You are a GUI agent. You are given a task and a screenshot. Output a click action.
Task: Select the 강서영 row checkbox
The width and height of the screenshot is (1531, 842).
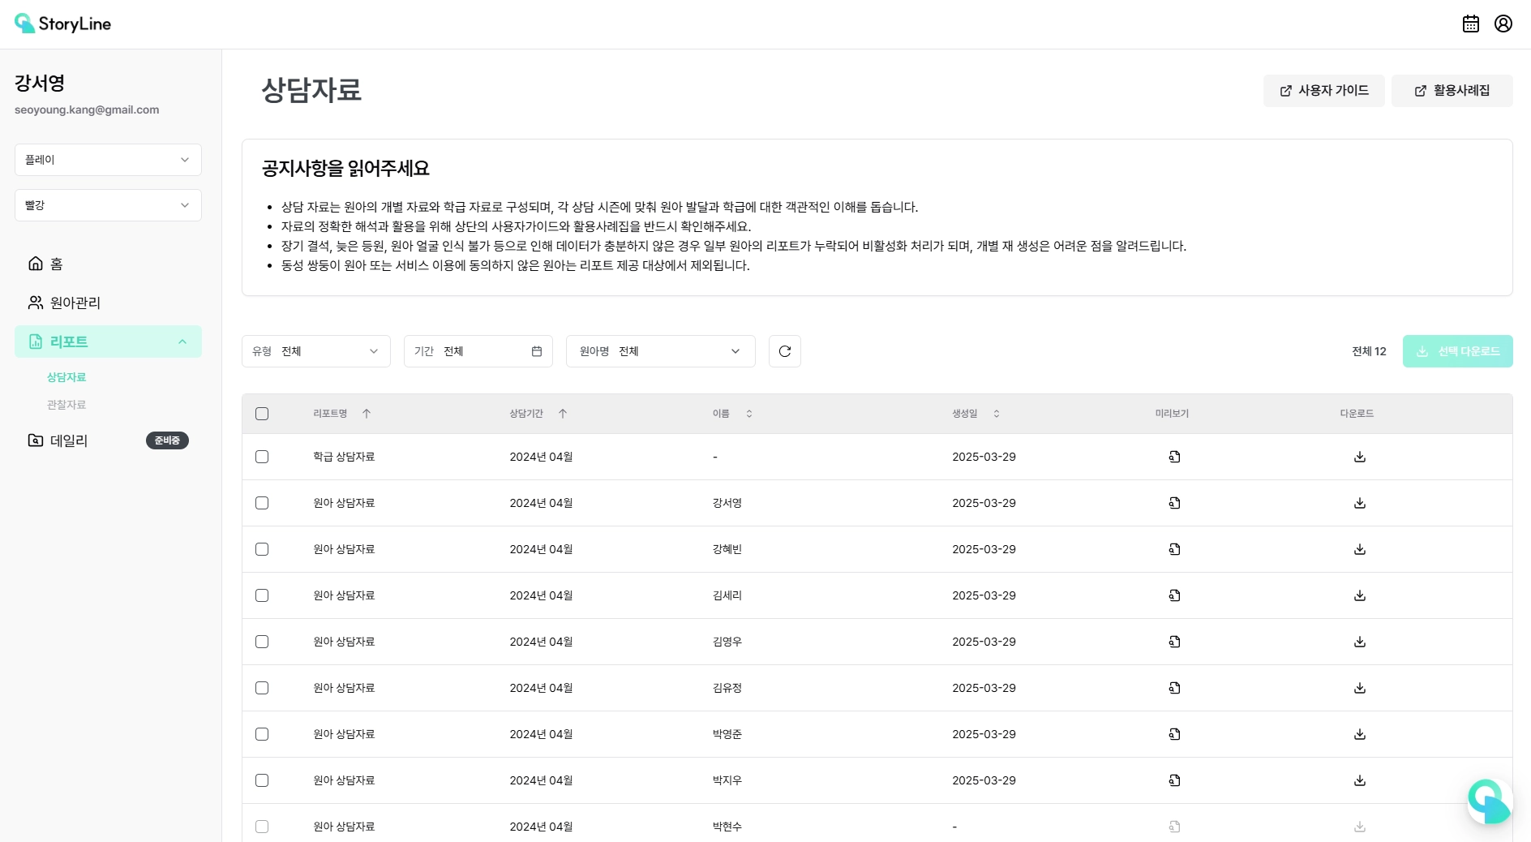pyautogui.click(x=262, y=503)
